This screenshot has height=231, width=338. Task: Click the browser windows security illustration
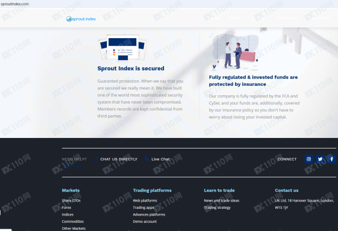coord(122,47)
